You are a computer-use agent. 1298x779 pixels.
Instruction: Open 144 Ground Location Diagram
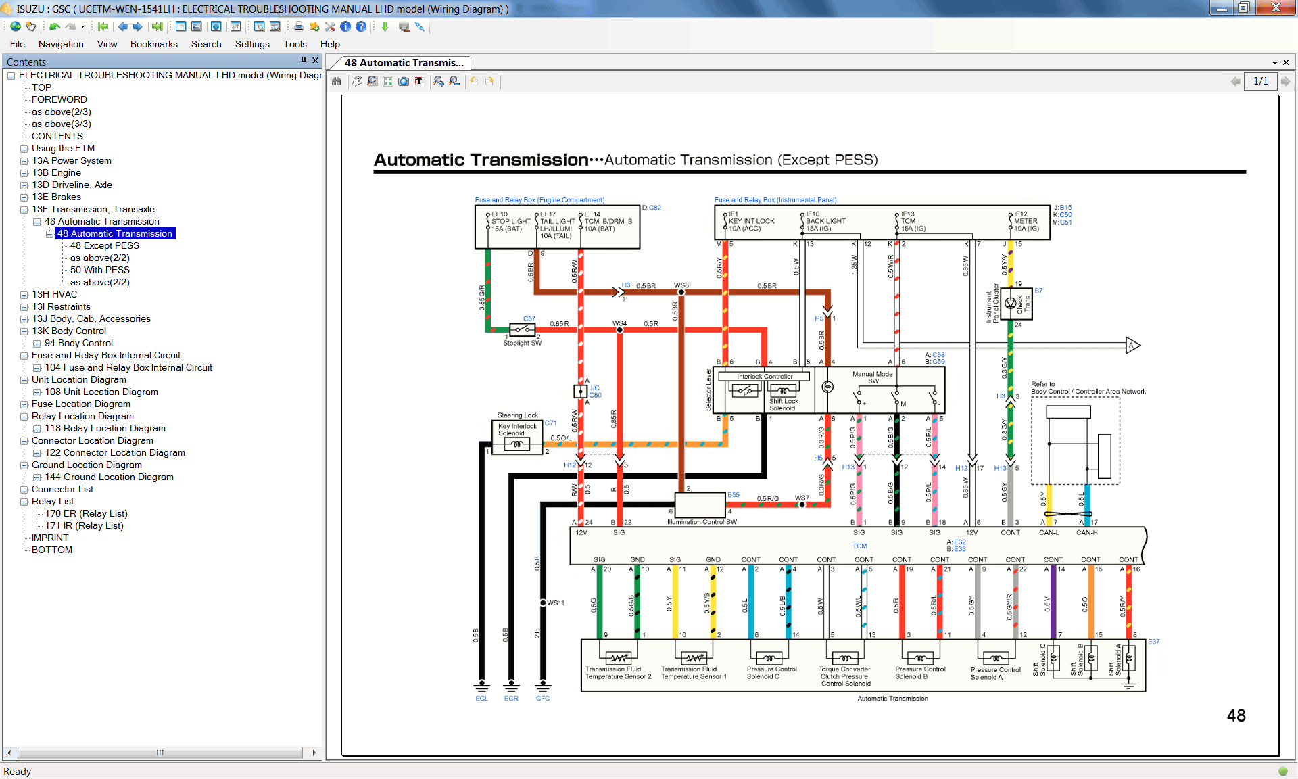tap(110, 477)
